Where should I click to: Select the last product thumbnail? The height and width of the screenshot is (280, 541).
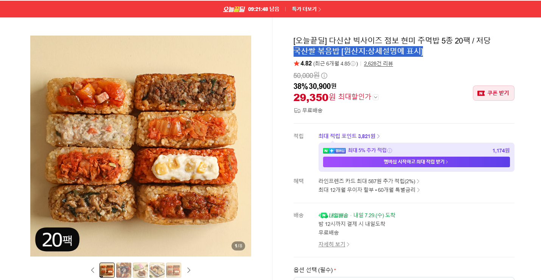[174, 270]
